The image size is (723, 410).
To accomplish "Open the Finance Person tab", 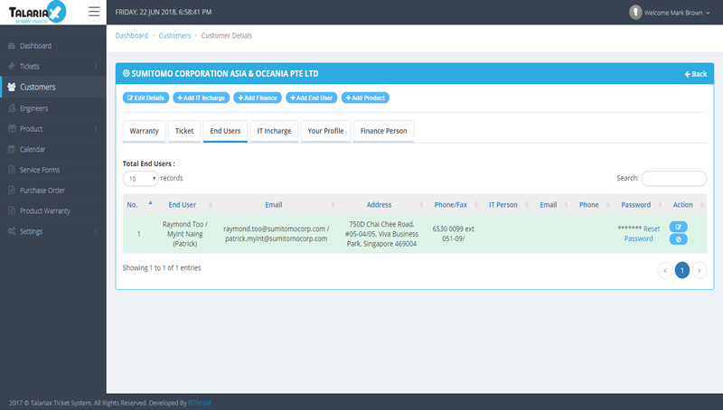I will [383, 131].
